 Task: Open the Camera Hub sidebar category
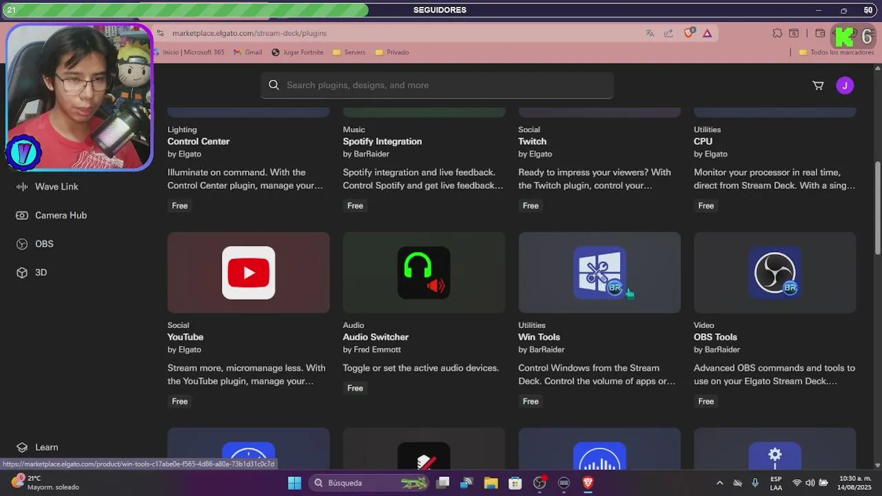(51, 216)
